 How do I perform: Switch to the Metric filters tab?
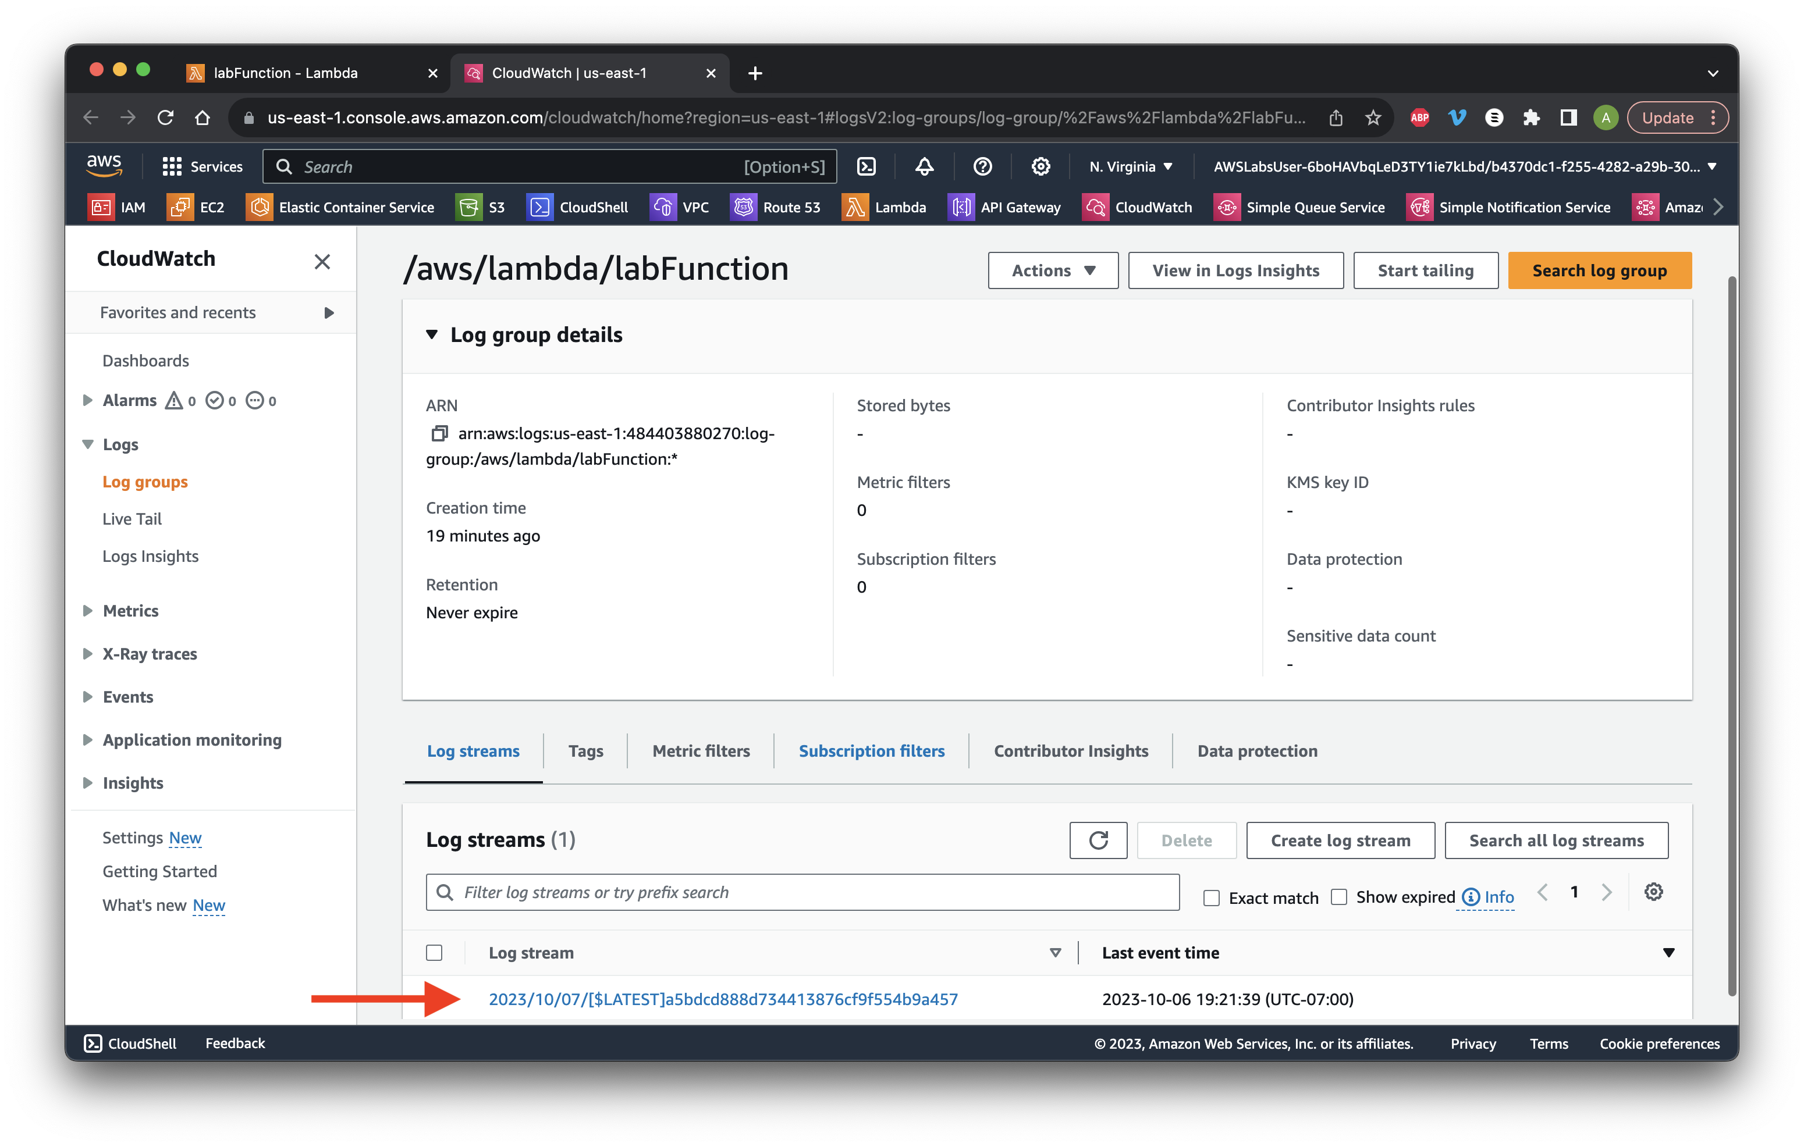(x=701, y=750)
